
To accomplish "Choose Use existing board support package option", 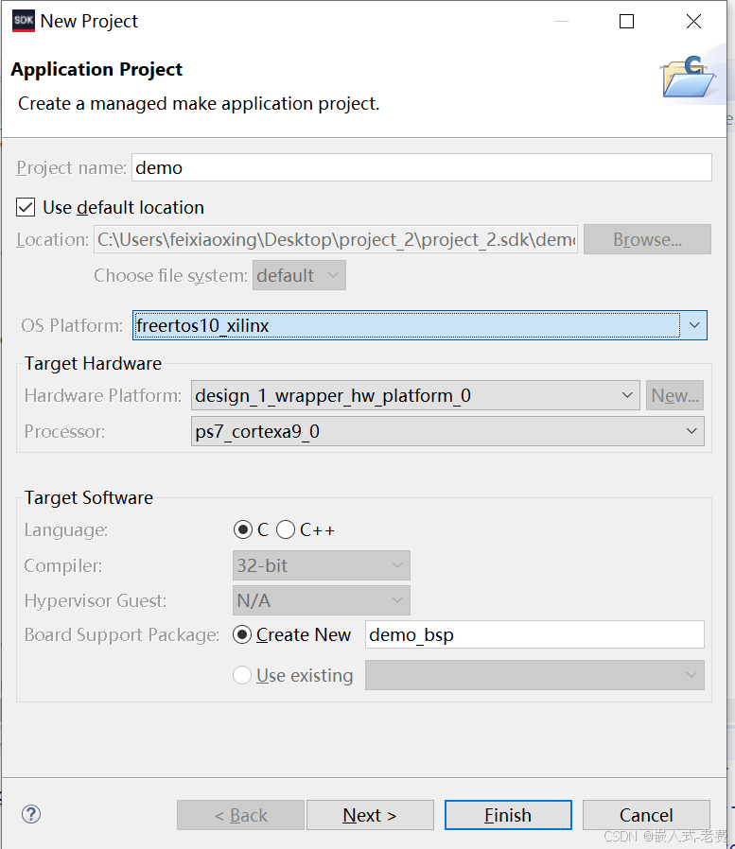I will coord(242,675).
